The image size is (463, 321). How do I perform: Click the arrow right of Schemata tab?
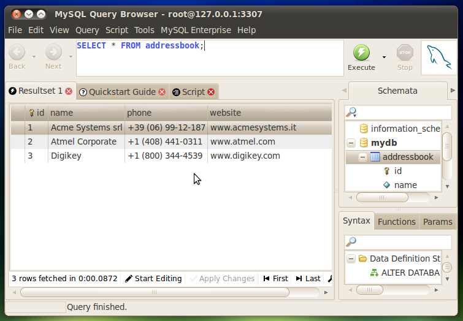click(x=453, y=90)
